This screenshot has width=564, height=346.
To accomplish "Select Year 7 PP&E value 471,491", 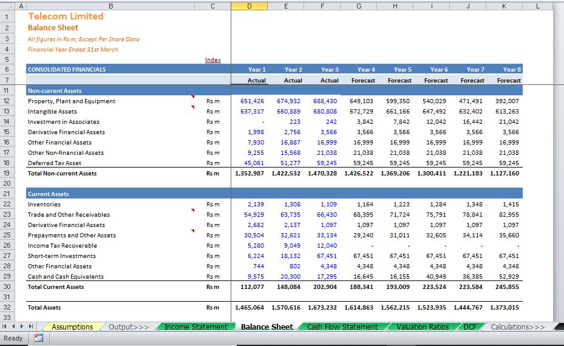I will click(x=471, y=101).
